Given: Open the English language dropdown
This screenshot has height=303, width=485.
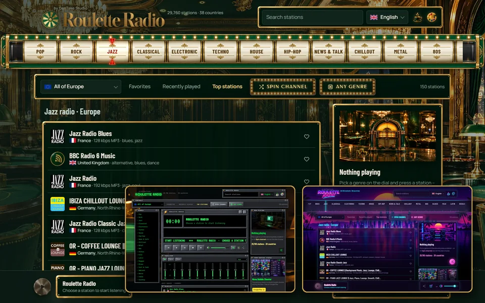Looking at the screenshot, I should click(387, 17).
